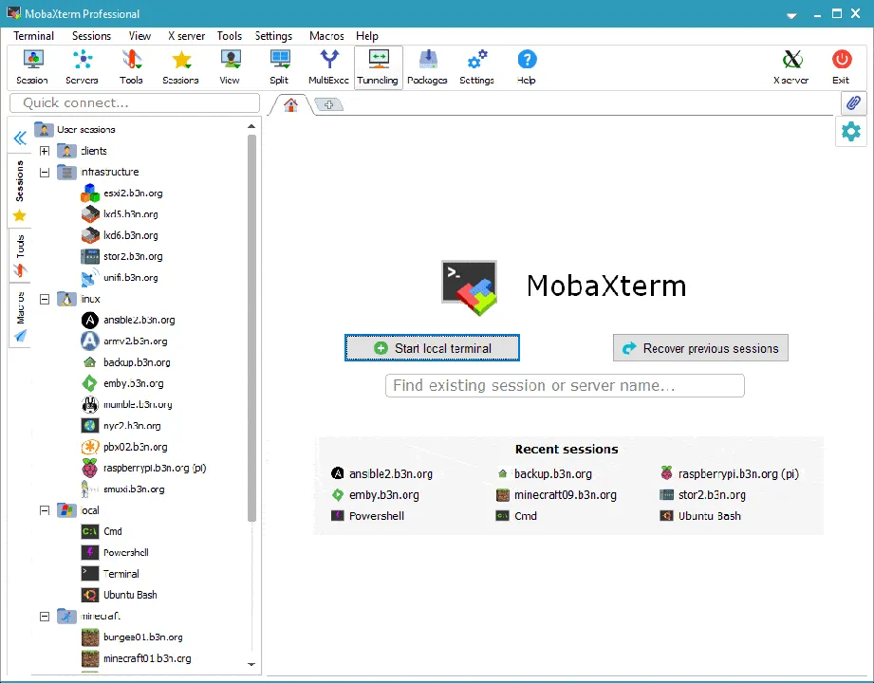Expand the clients folder
The width and height of the screenshot is (874, 683).
point(45,151)
